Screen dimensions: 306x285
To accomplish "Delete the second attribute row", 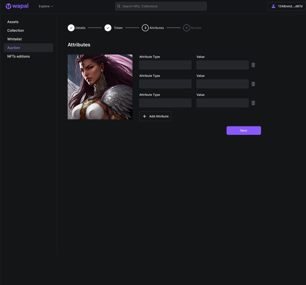I will click(x=253, y=84).
